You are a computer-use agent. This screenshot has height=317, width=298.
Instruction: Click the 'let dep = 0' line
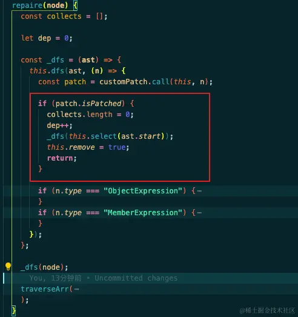coord(47,38)
